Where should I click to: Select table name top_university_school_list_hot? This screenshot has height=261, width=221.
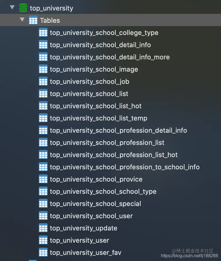click(96, 106)
